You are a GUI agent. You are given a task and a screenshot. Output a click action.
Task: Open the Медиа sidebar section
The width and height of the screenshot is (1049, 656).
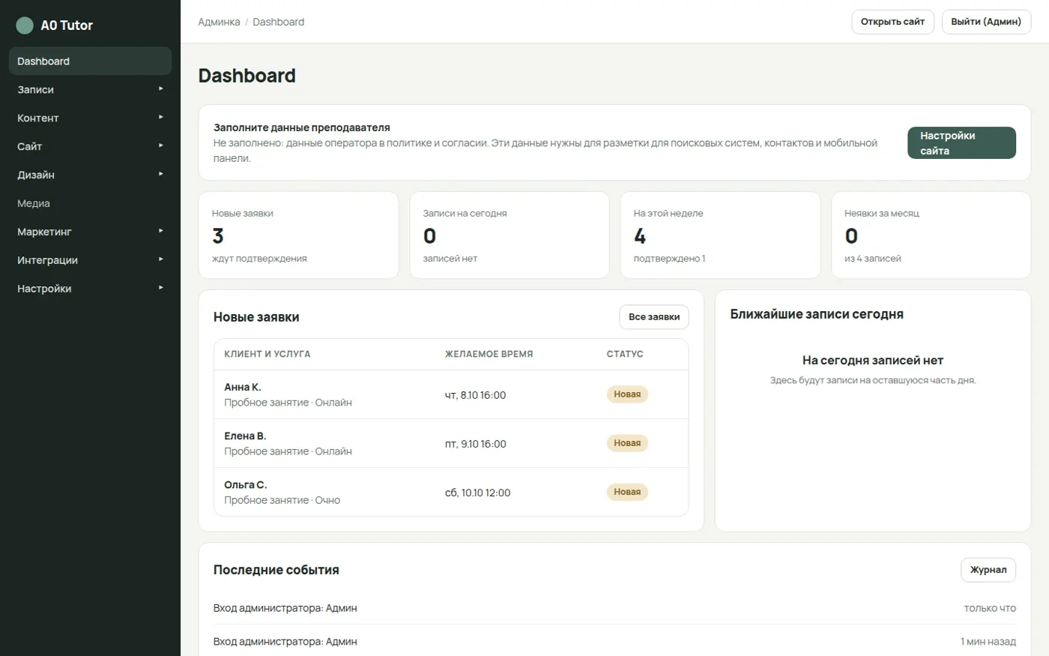pos(90,203)
